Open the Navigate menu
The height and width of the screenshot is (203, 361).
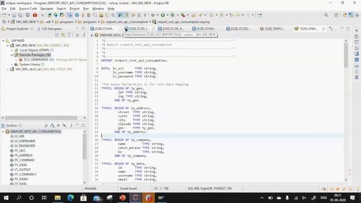[x=47, y=8]
